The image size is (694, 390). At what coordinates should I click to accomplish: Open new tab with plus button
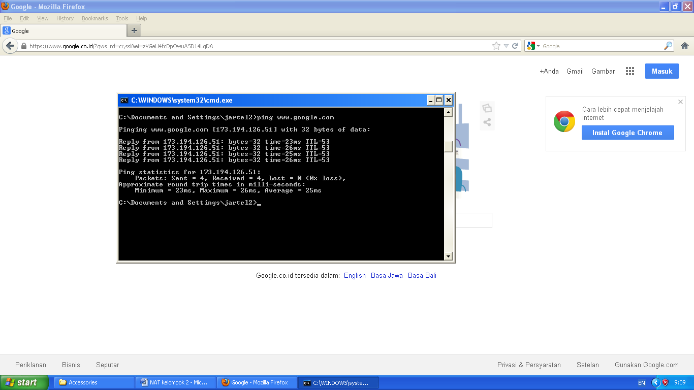(134, 30)
